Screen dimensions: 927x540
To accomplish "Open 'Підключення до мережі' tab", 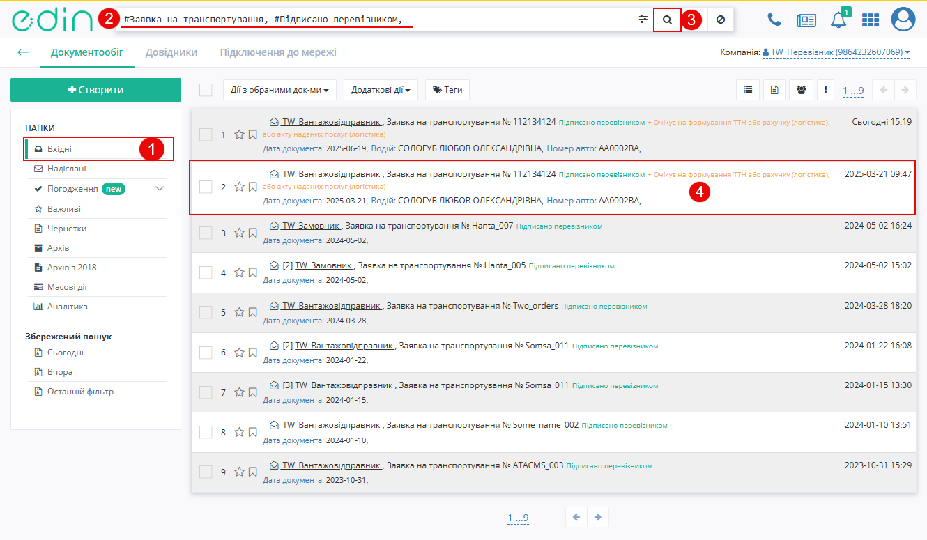I will [x=278, y=52].
